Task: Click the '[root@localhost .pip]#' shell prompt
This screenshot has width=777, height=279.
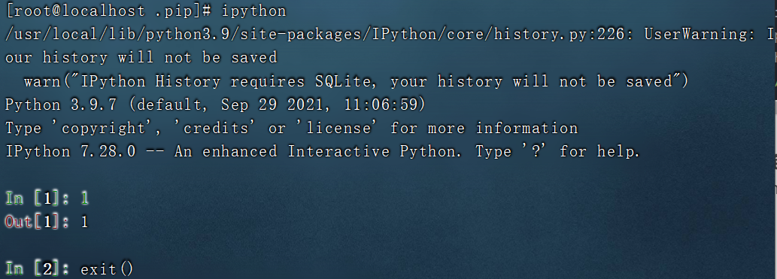Action: click(x=109, y=11)
